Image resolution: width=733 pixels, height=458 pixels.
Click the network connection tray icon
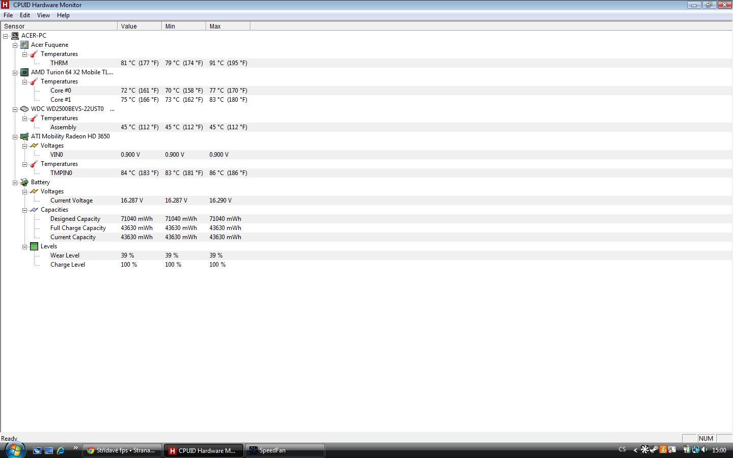695,450
